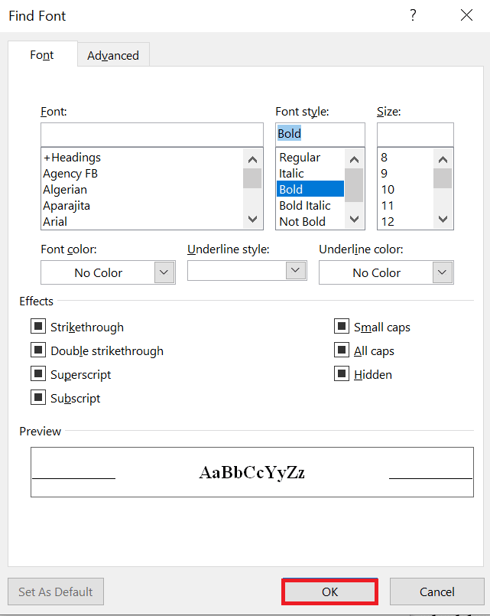Viewport: 490px width, 616px height.
Task: Click the Font list scroll-down arrow
Action: [x=253, y=219]
